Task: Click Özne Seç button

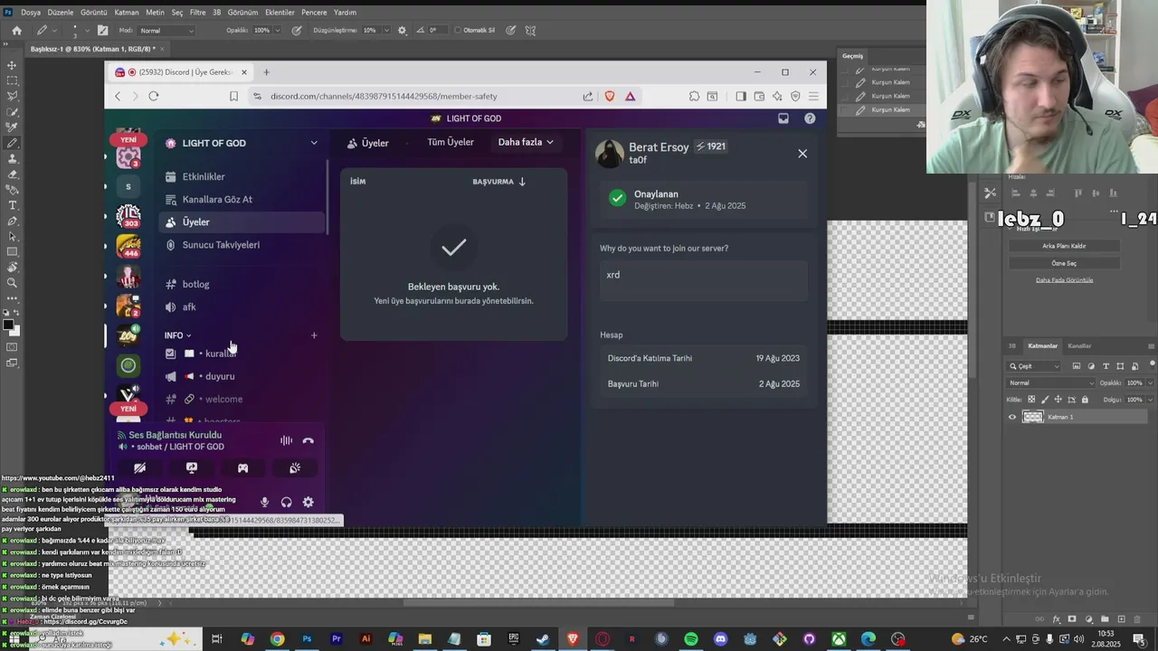Action: (x=1064, y=263)
